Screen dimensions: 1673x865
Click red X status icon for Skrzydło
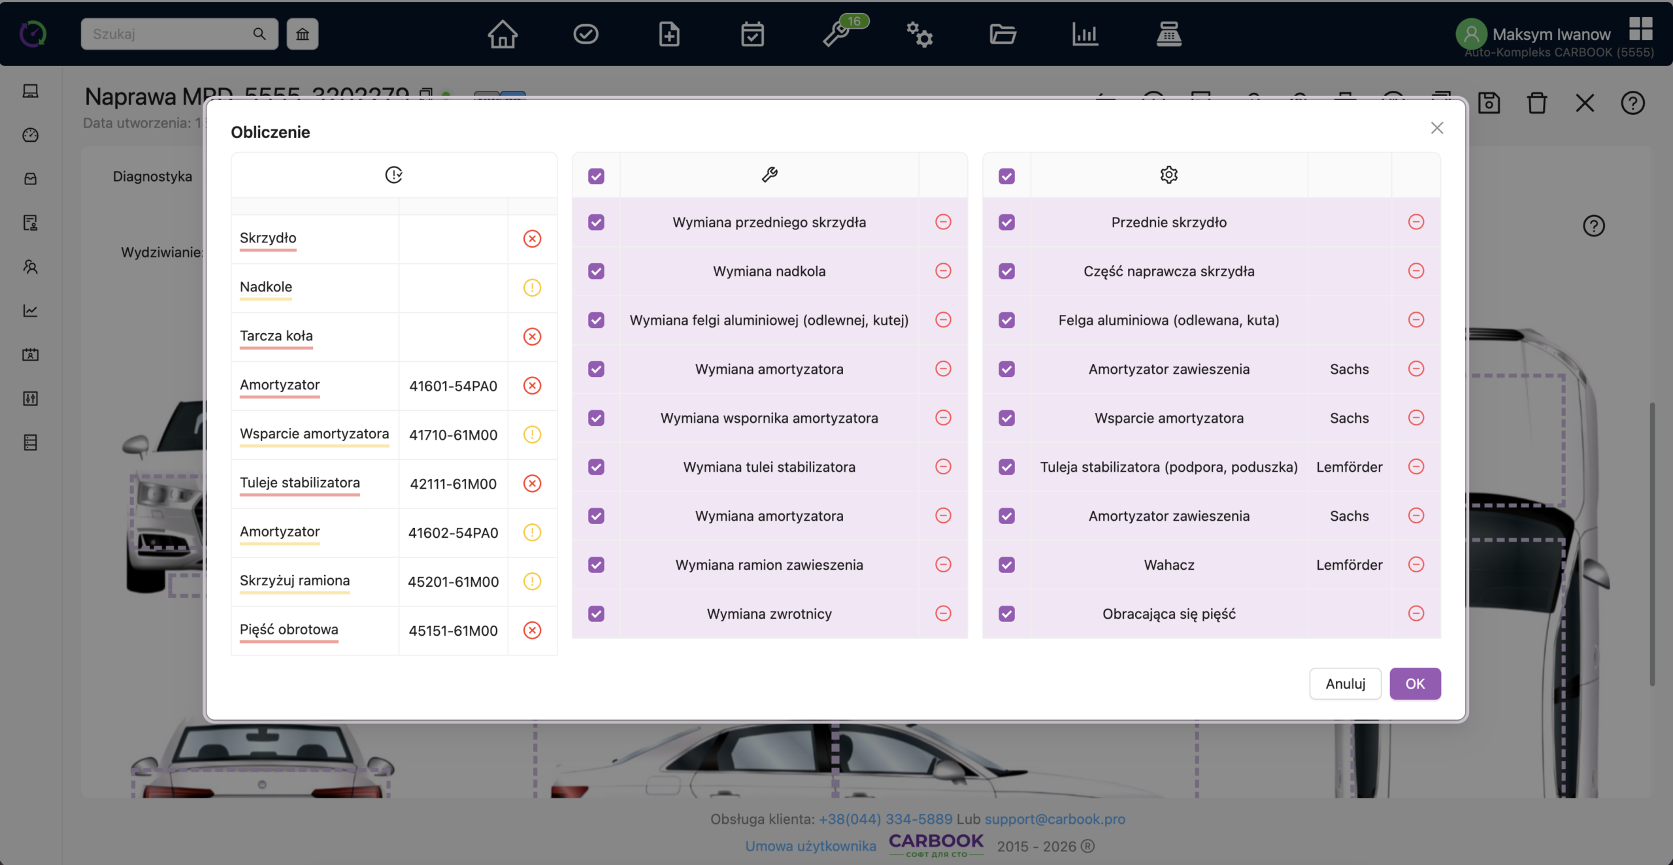click(532, 238)
